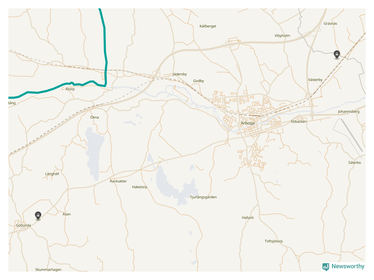The height and width of the screenshot is (280, 374).
Task: Select the Säterbo place label
Action: click(354, 162)
